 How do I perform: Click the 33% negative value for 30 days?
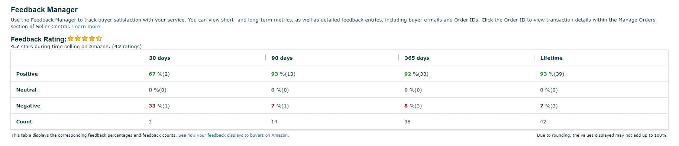pyautogui.click(x=159, y=106)
